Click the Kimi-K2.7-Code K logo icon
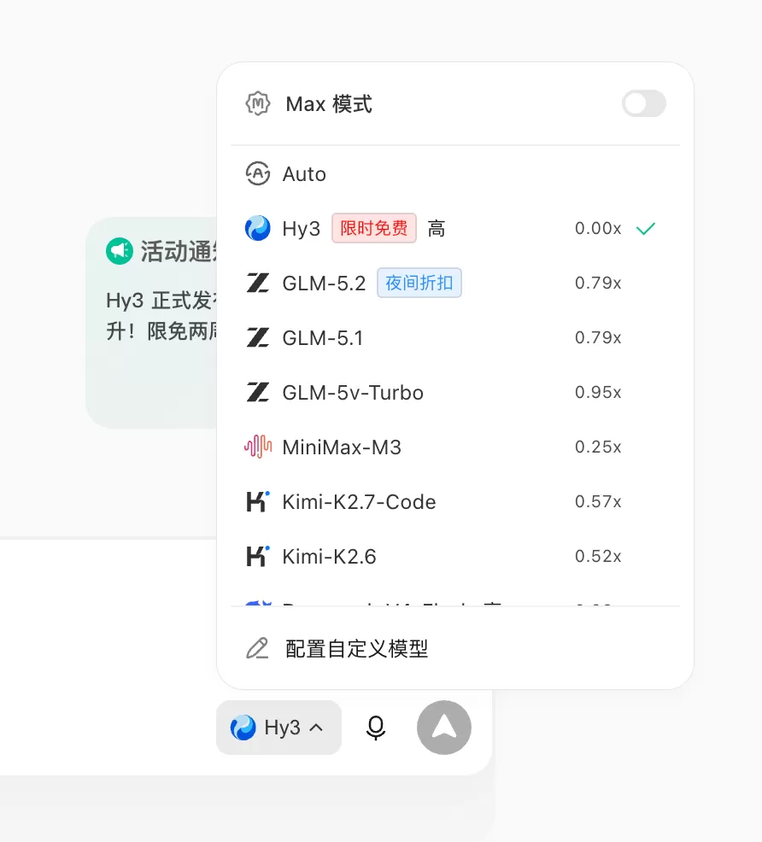Image resolution: width=762 pixels, height=842 pixels. click(x=258, y=501)
